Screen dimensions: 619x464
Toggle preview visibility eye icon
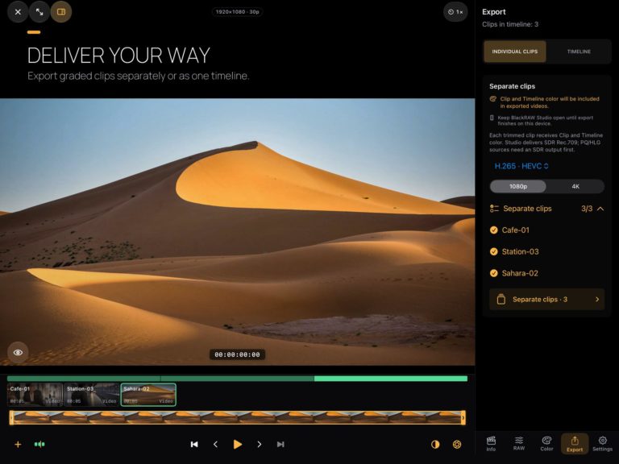(18, 352)
